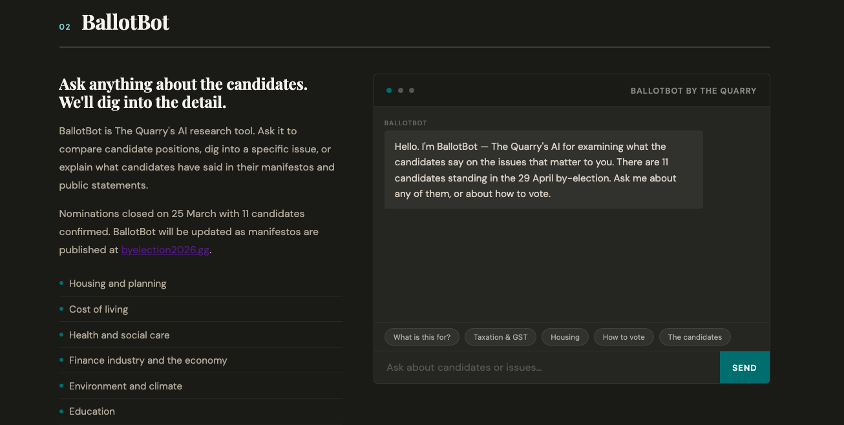Click the third grey dot in chat header

tap(412, 90)
